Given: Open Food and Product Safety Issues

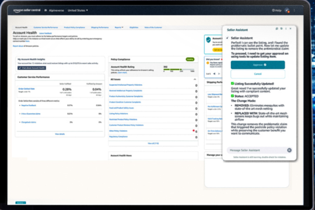Looking at the screenshot, I should 121,108.
